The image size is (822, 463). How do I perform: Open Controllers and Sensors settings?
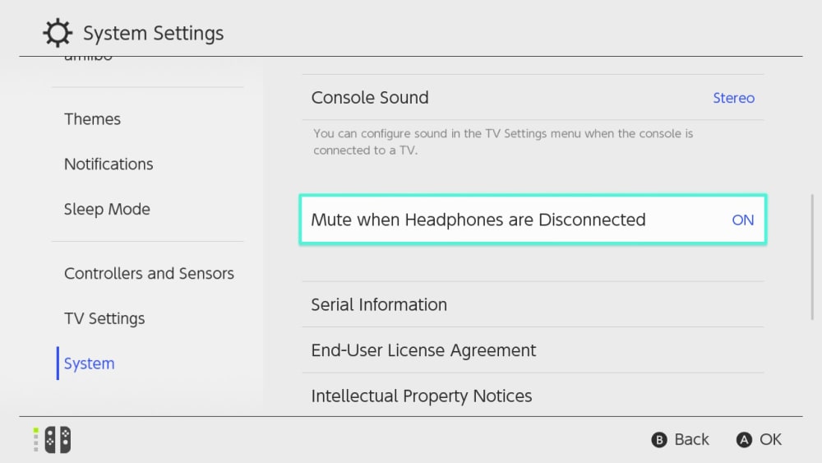point(149,274)
